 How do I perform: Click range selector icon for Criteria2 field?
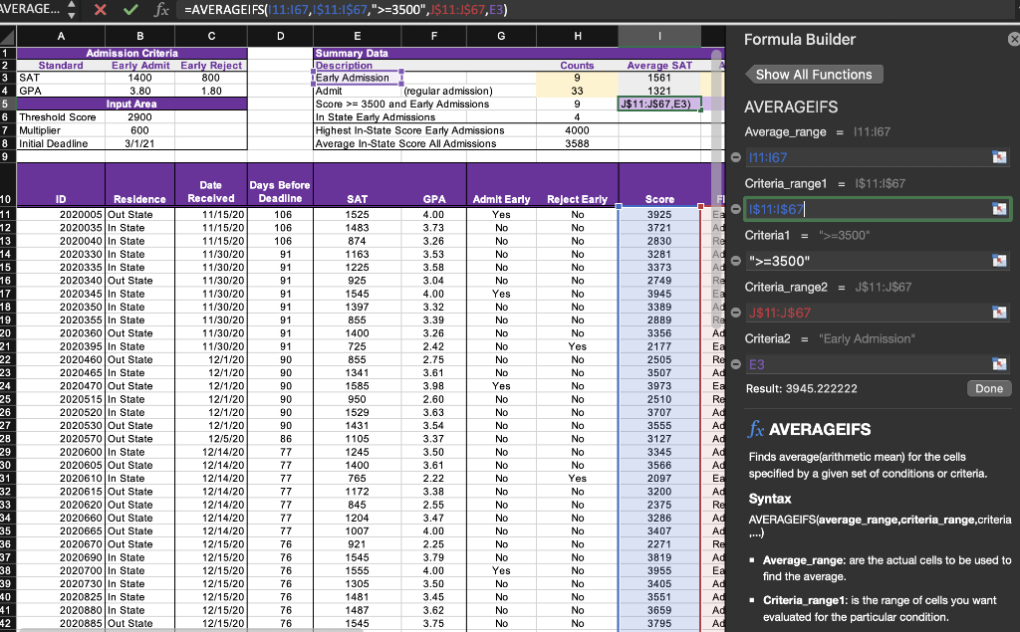tap(999, 364)
